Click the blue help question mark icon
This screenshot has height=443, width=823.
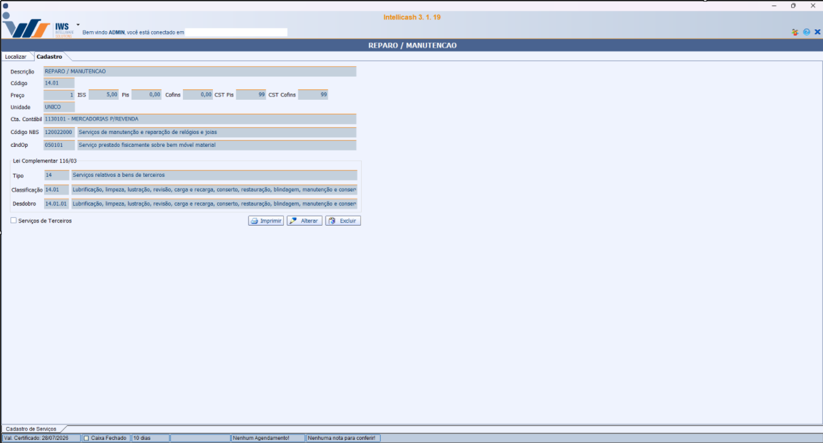[x=806, y=32]
